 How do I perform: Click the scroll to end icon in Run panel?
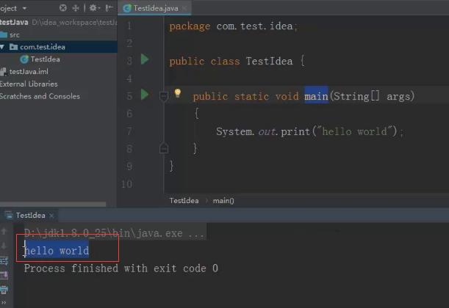coord(4,275)
